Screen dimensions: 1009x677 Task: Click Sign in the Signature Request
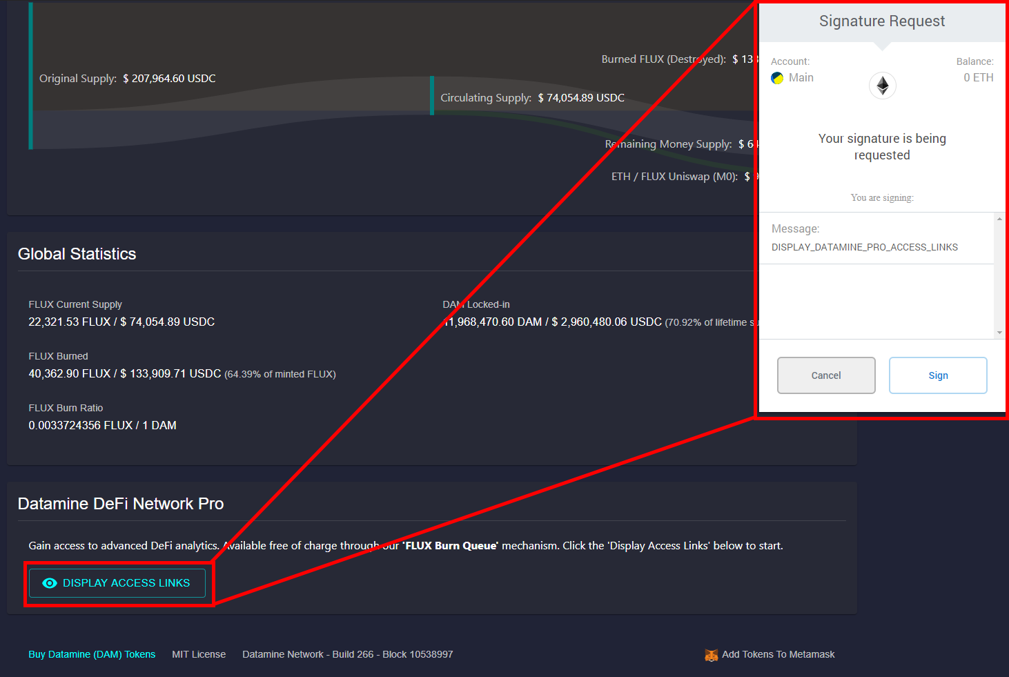click(938, 375)
